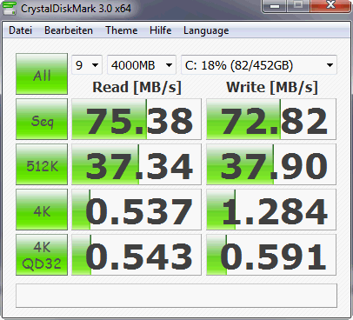Click the 512K write result 37.90
The image size is (353, 320).
pyautogui.click(x=271, y=164)
